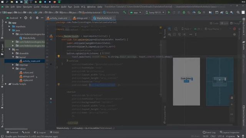Open the Pixel device selector in design toolbar
The height and width of the screenshot is (138, 246).
pos(186,29)
